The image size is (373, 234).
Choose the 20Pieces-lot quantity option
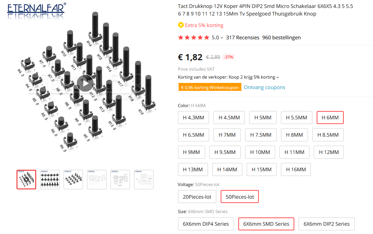tap(197, 197)
